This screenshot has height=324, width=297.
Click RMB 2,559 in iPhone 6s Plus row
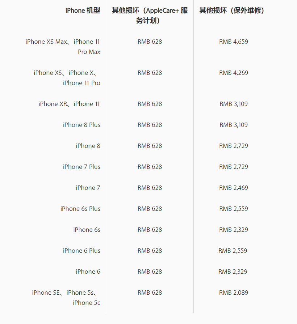point(234,209)
